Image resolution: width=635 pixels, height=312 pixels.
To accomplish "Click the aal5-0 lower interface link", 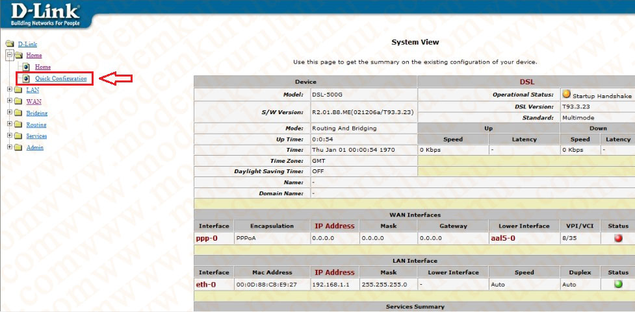I will pyautogui.click(x=503, y=239).
